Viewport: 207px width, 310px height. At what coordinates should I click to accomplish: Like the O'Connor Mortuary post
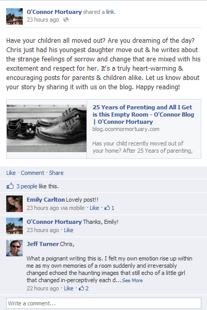tap(11, 173)
